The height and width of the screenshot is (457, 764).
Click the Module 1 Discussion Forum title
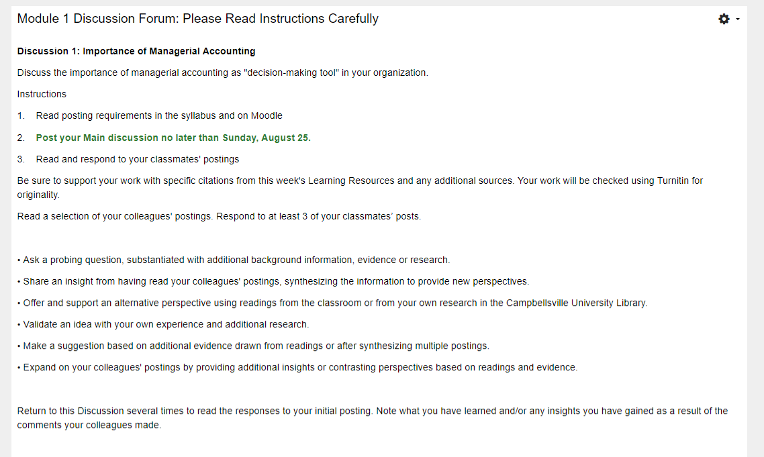click(198, 19)
